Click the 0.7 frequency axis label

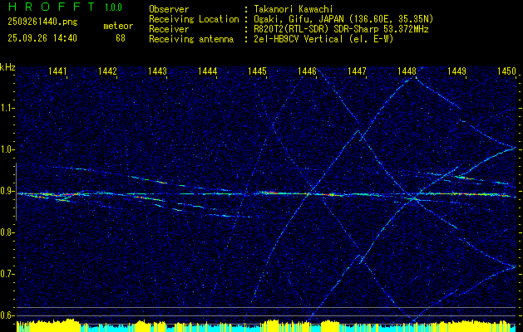[6, 274]
